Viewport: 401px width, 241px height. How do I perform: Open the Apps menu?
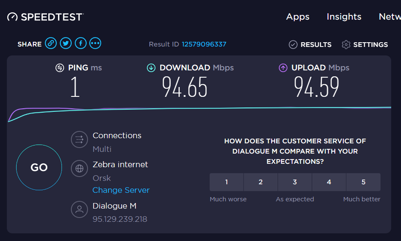(298, 17)
